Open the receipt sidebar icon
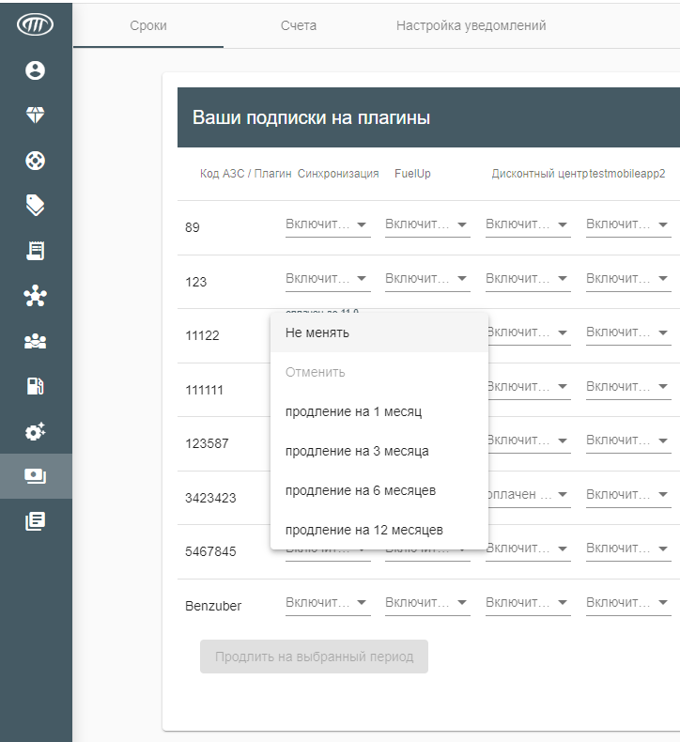Screen dimensions: 680x742 pyautogui.click(x=35, y=251)
